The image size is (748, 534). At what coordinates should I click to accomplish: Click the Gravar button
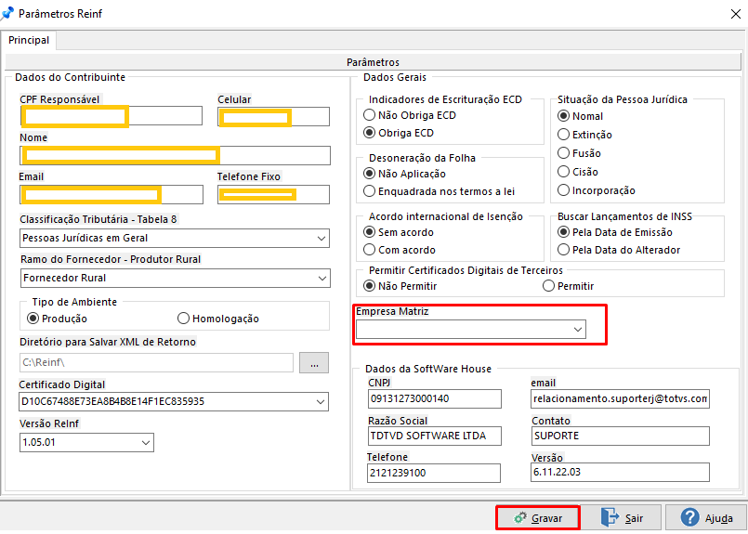[x=538, y=518]
